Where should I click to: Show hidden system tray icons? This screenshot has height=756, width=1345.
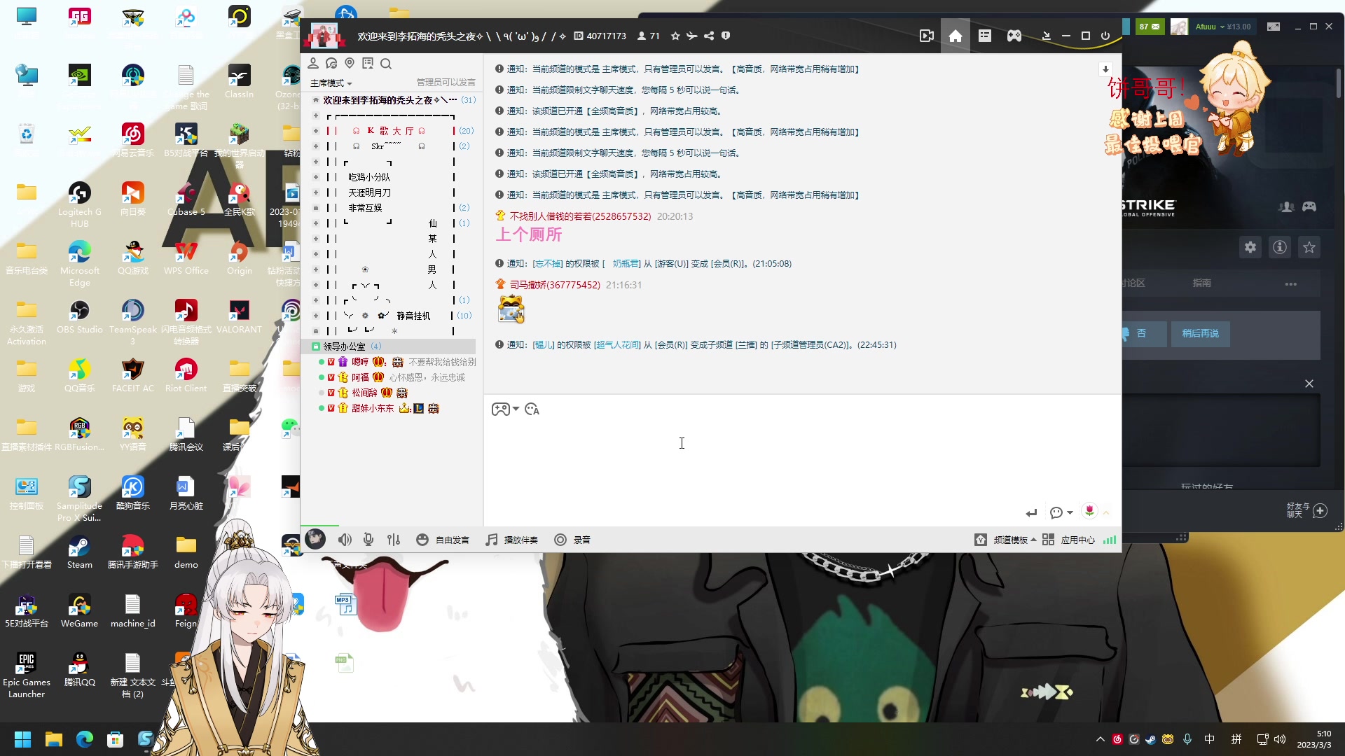coord(1101,739)
